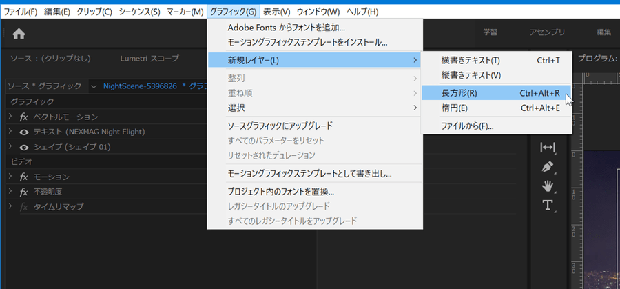Open クリップ(C) menu
This screenshot has width=620, height=289.
94,12
